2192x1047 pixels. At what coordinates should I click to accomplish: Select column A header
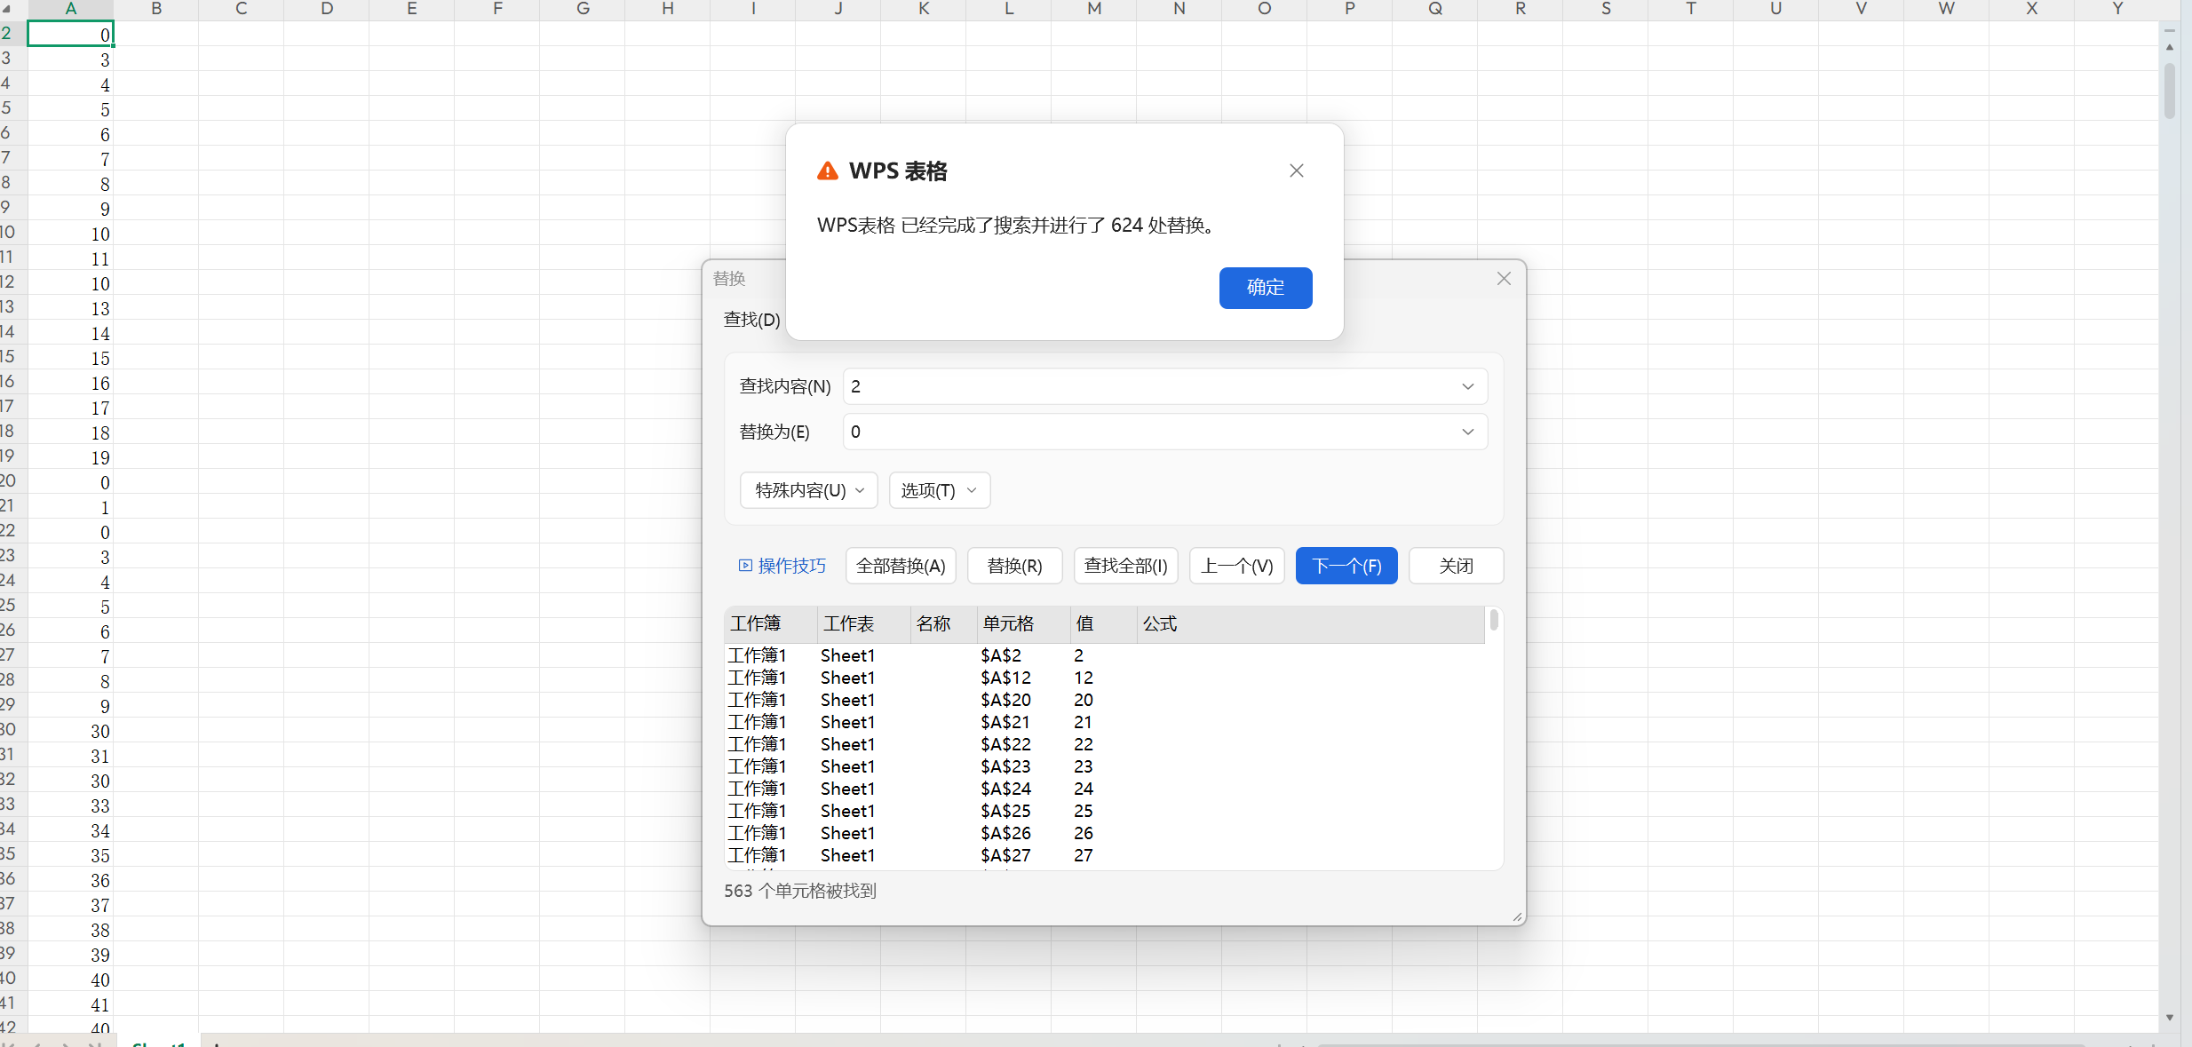(70, 9)
